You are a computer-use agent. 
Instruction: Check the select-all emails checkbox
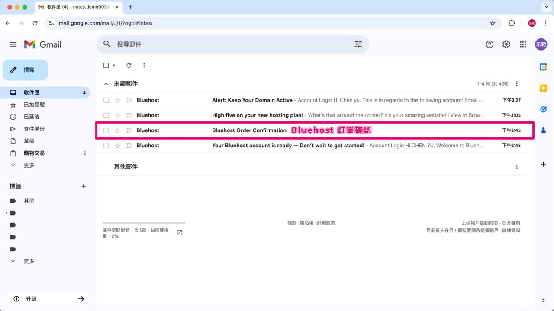[x=106, y=65]
